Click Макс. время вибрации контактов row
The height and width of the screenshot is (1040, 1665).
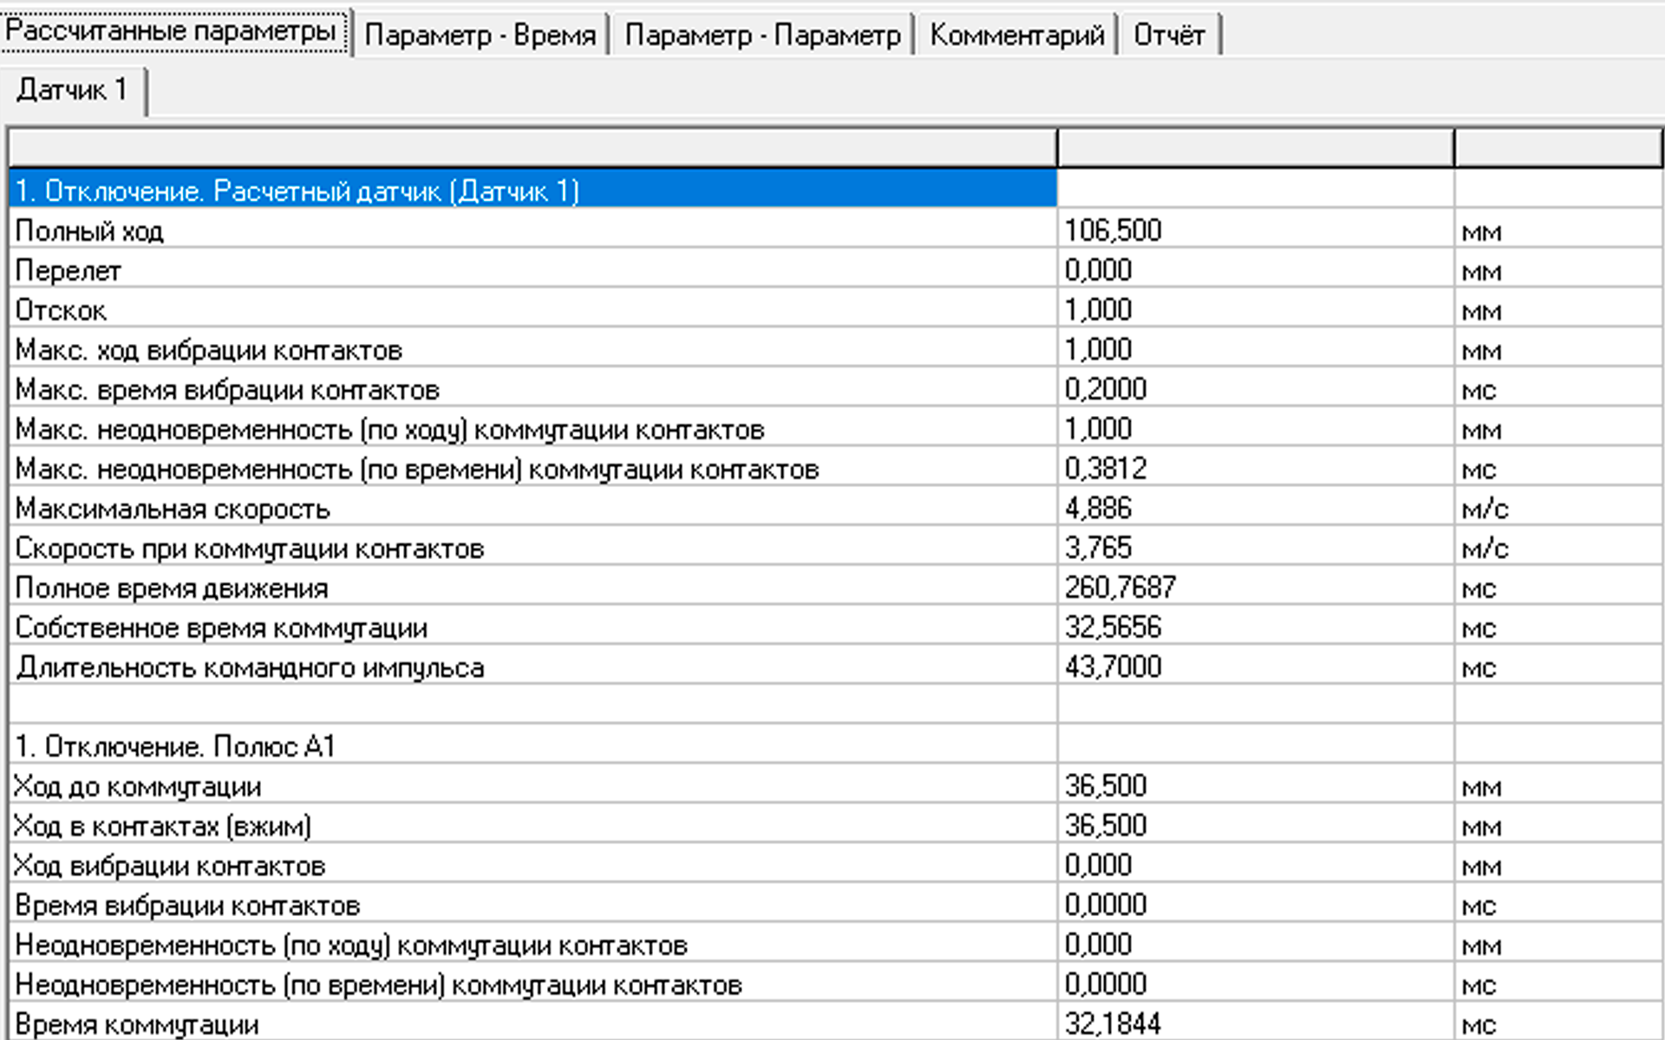pyautogui.click(x=532, y=389)
